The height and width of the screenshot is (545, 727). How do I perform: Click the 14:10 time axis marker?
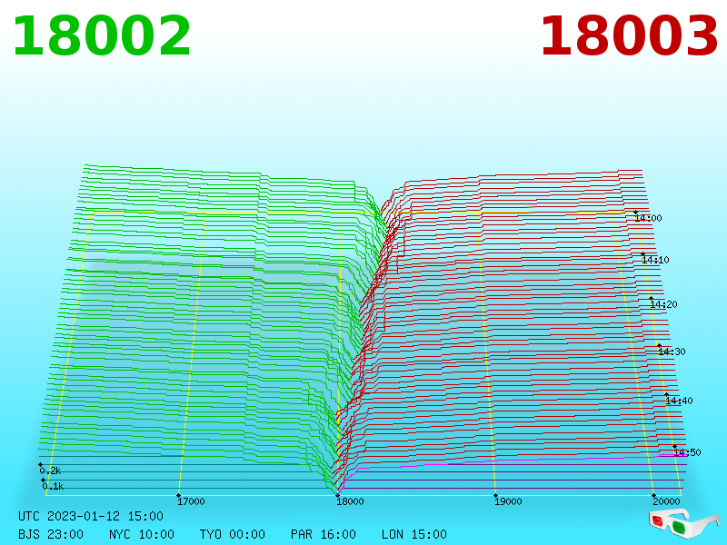point(655,260)
